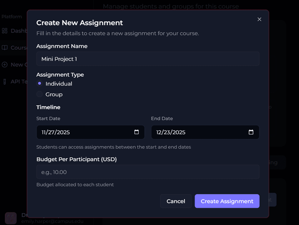The image size is (299, 225).
Task: Select the Individual assignment type
Action: pyautogui.click(x=39, y=83)
